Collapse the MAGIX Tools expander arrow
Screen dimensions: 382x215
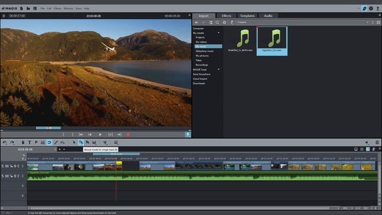(218, 69)
